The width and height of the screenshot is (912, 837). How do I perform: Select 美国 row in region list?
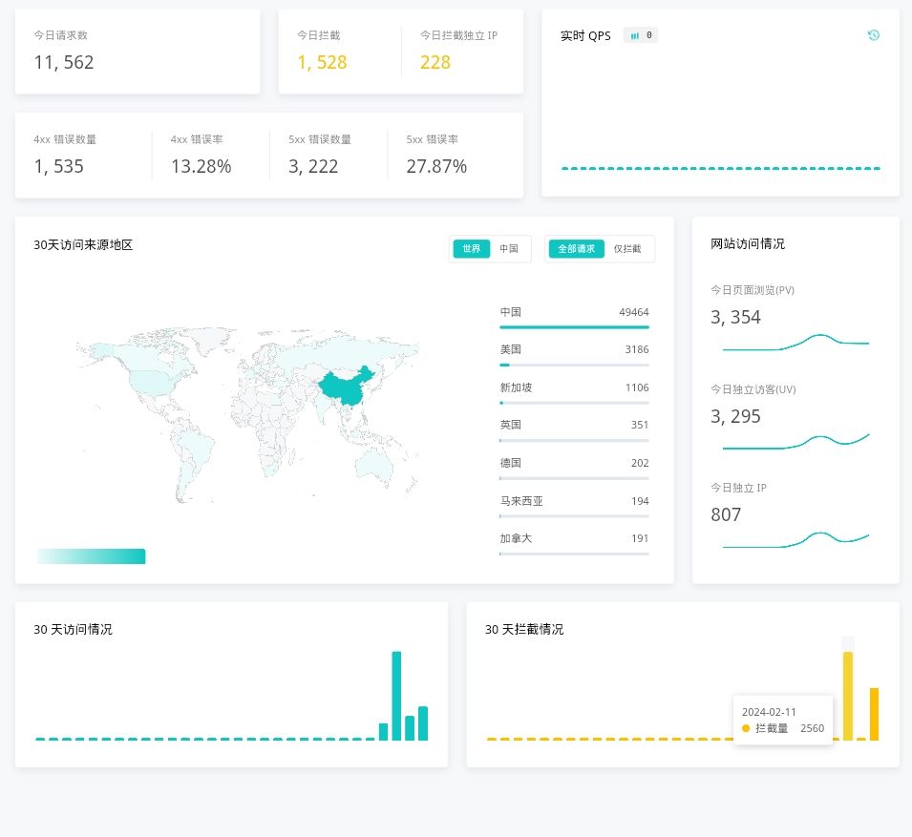(573, 354)
